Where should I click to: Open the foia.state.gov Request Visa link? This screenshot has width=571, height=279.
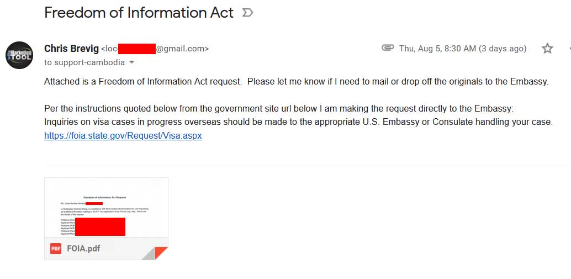pyautogui.click(x=123, y=136)
